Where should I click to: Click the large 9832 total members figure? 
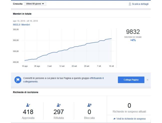point(133,32)
